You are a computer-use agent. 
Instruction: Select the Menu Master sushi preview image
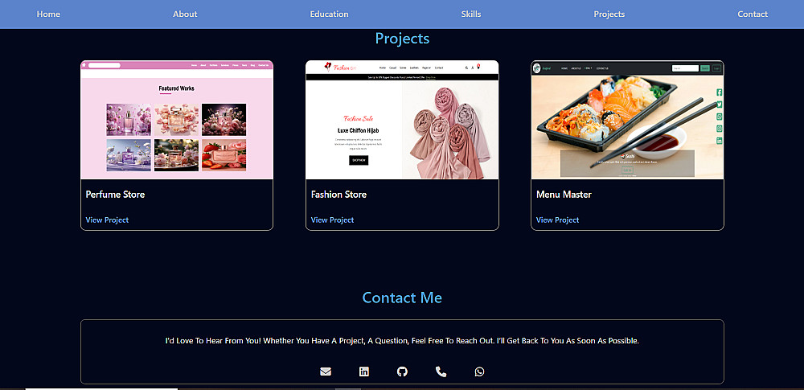(x=627, y=120)
